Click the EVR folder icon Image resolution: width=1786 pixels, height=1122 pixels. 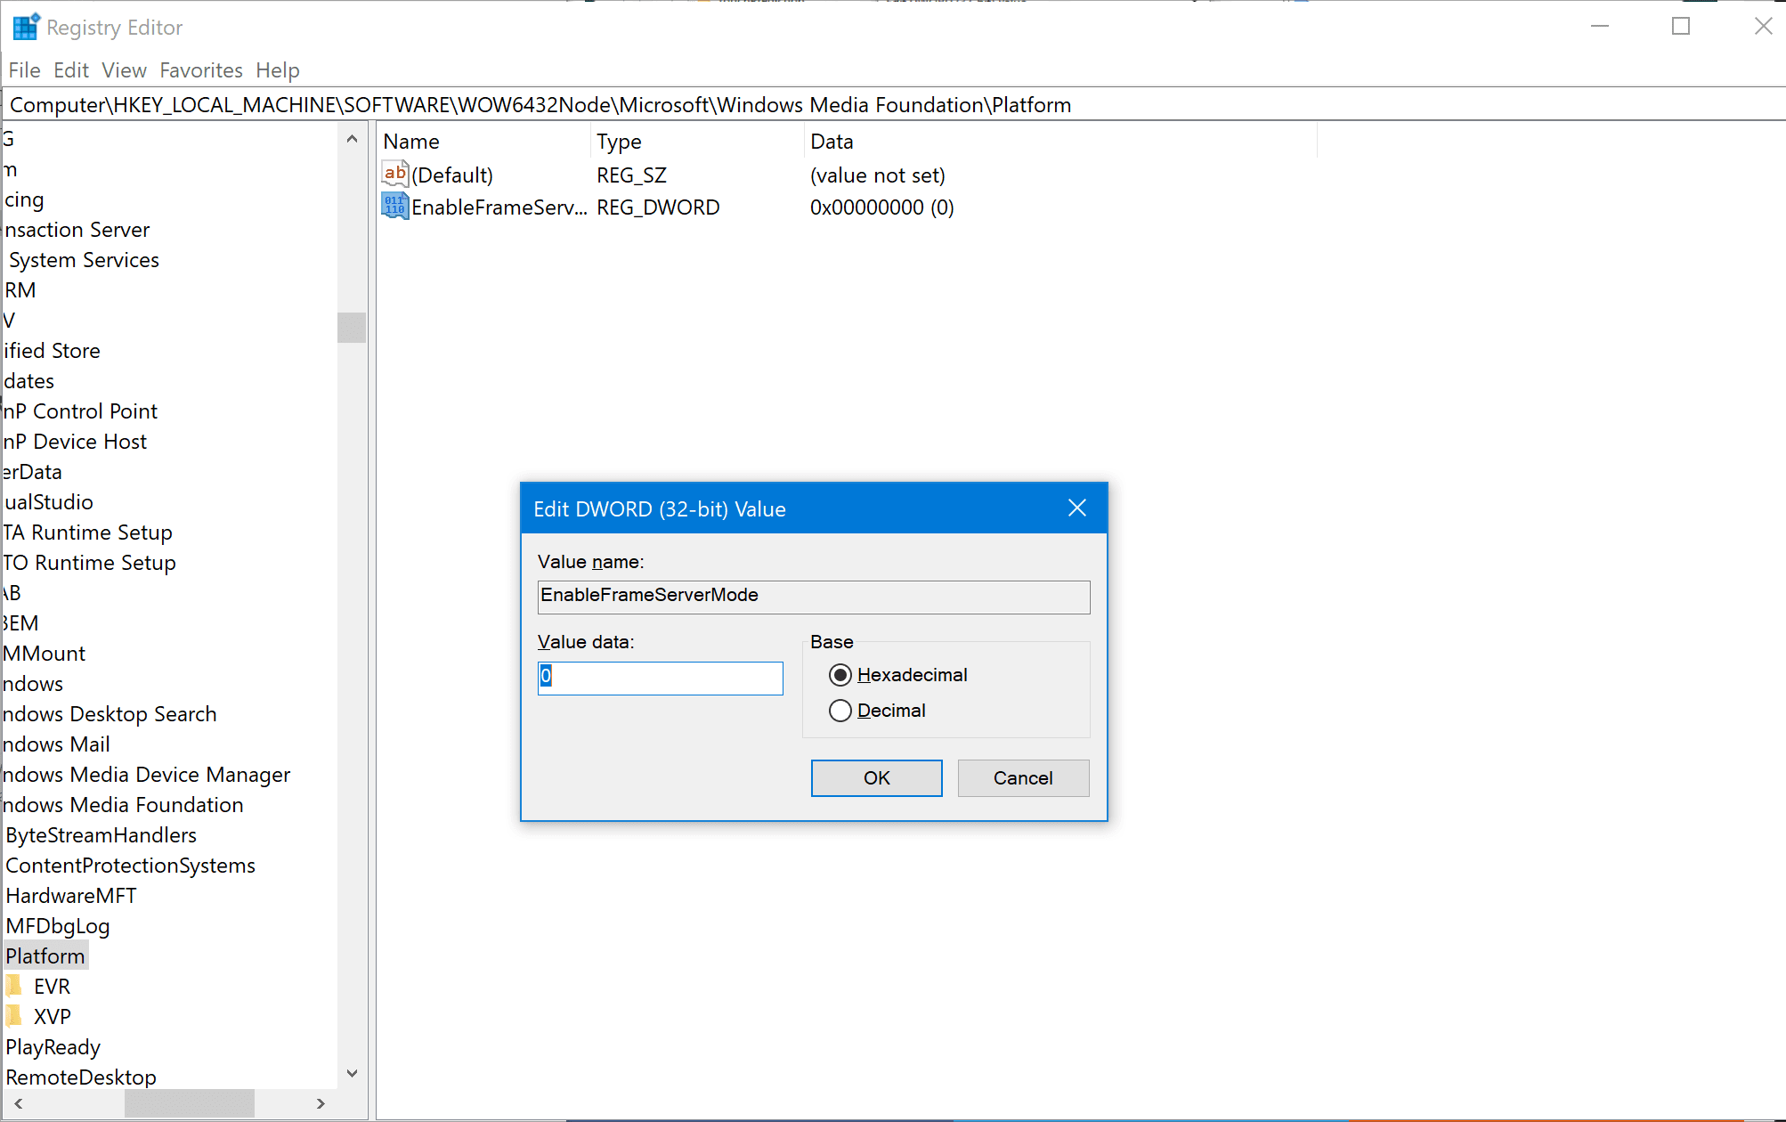(13, 986)
